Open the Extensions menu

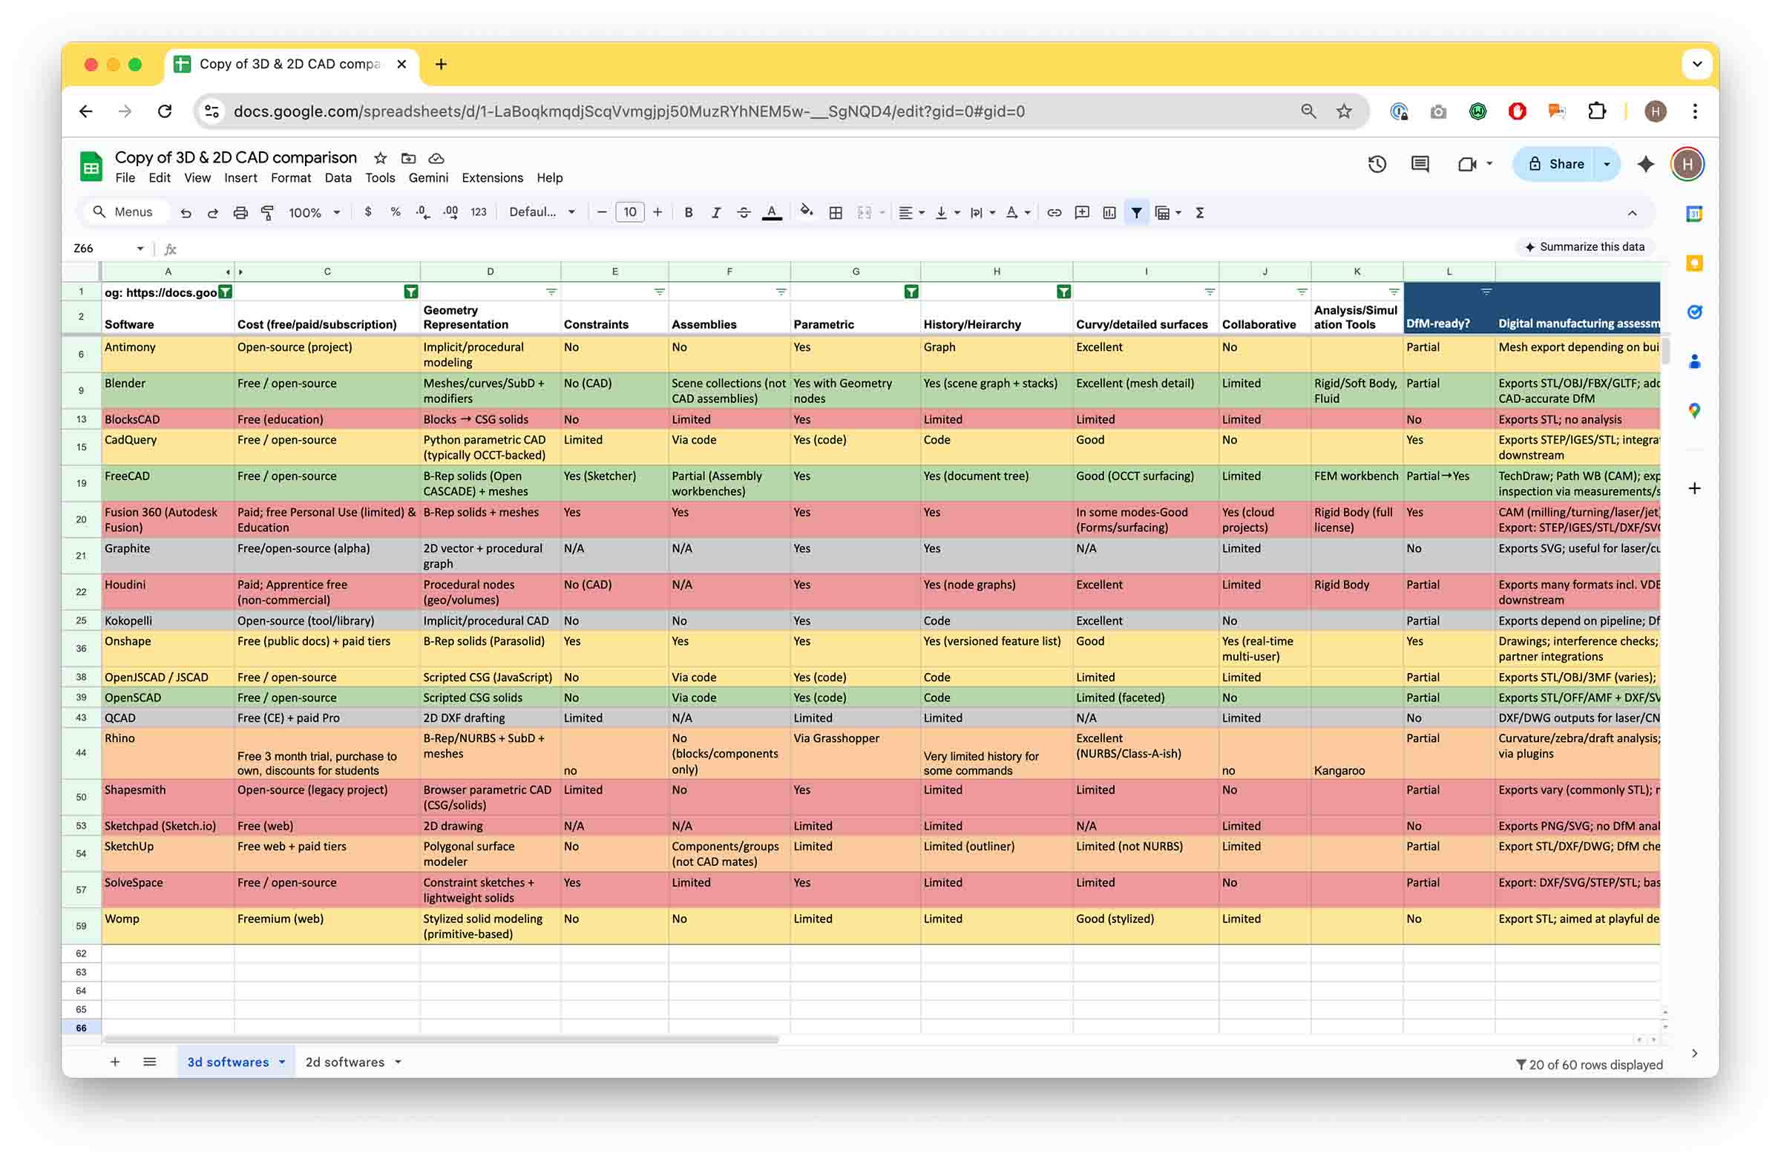click(492, 177)
